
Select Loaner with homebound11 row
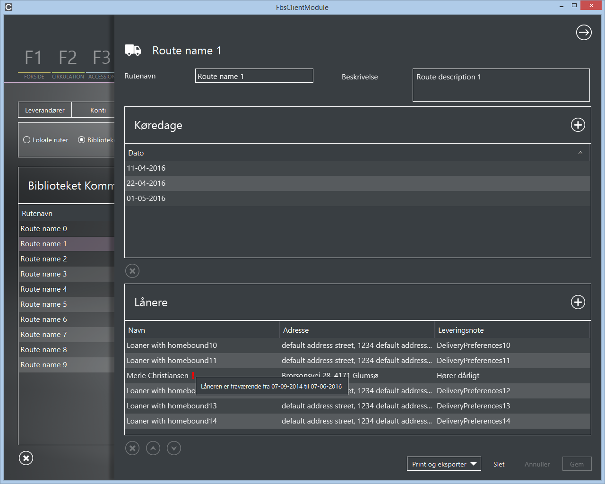[x=357, y=360]
